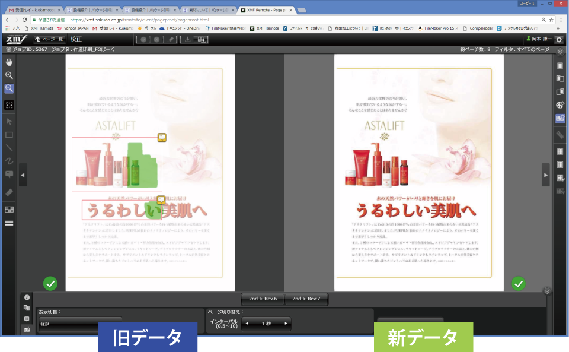Click the info icon in bottom-left panel

click(x=27, y=297)
